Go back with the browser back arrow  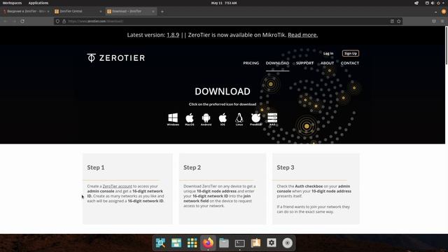tap(5, 21)
